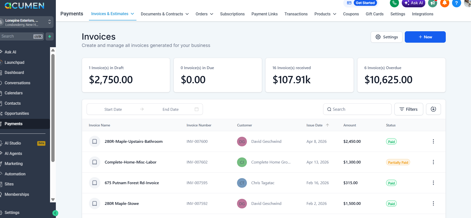The width and height of the screenshot is (471, 218).
Task: Click the Partially Paid status badge
Action: point(398,162)
